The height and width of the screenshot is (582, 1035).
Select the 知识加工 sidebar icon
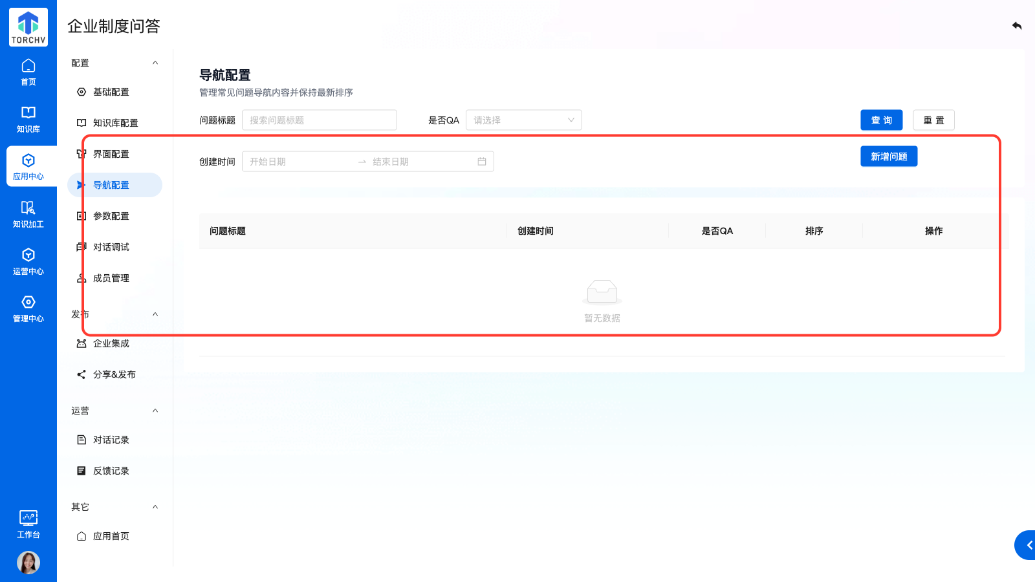pyautogui.click(x=28, y=214)
